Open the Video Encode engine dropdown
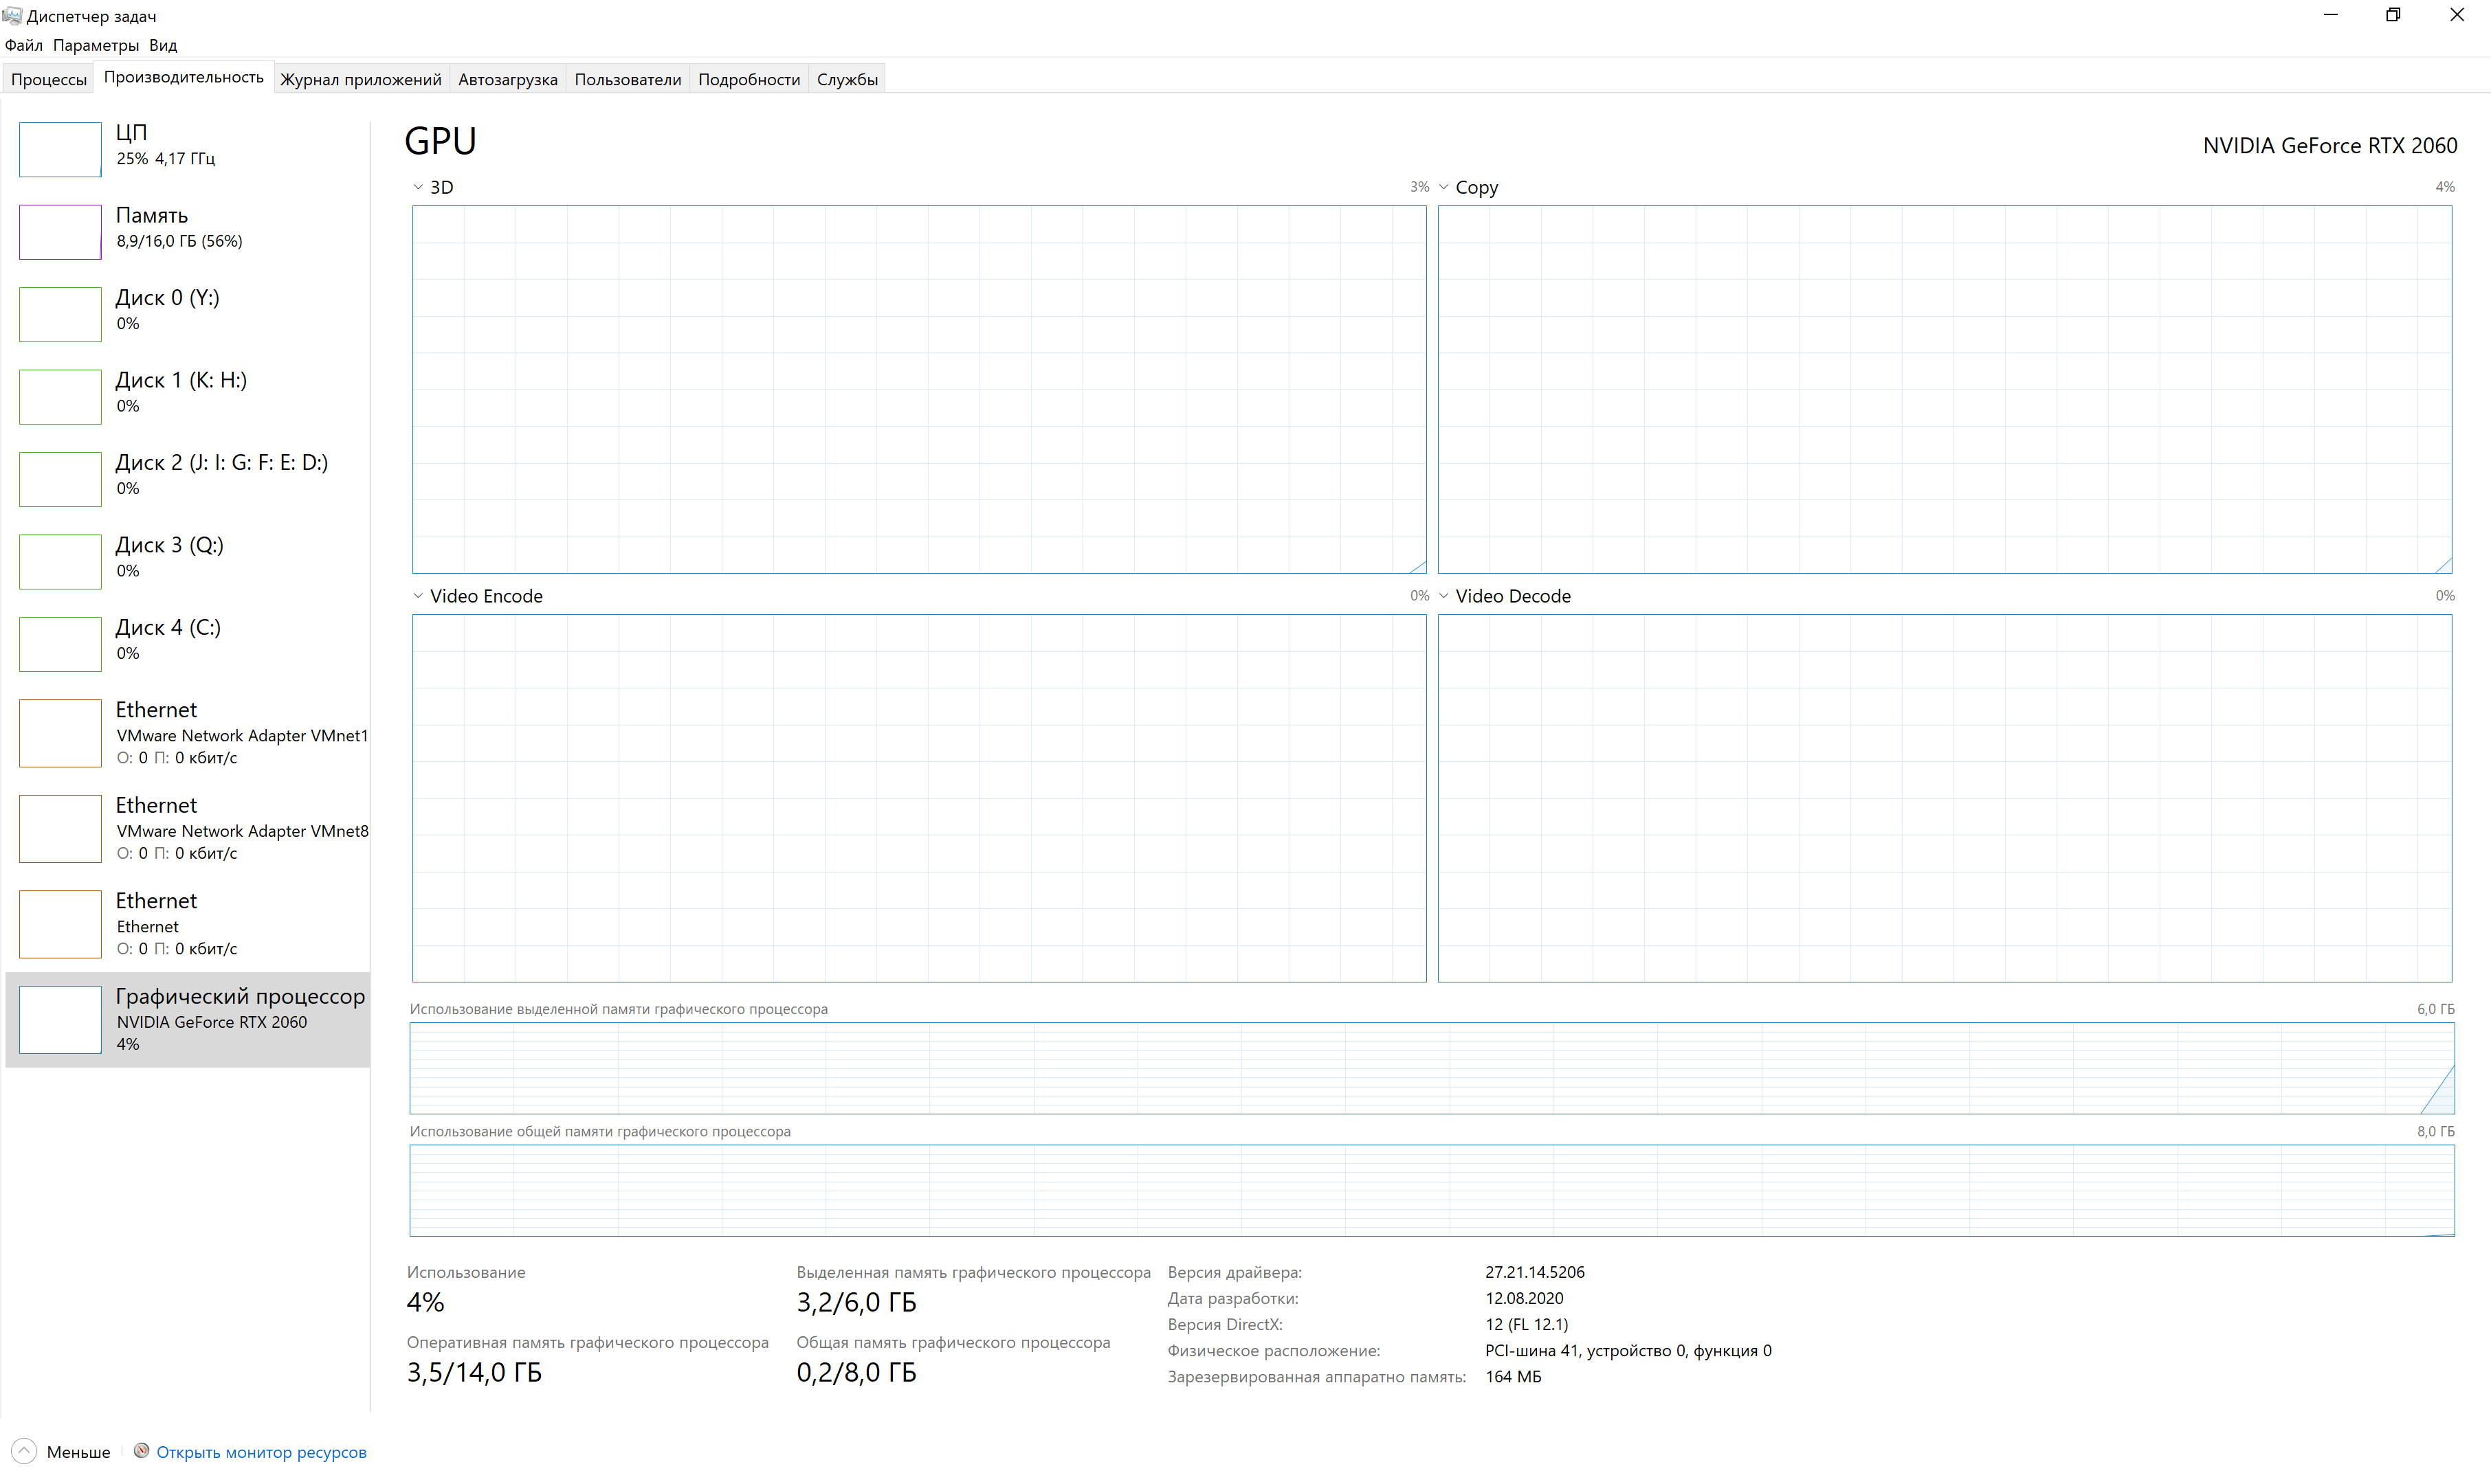The image size is (2491, 1484). (418, 596)
